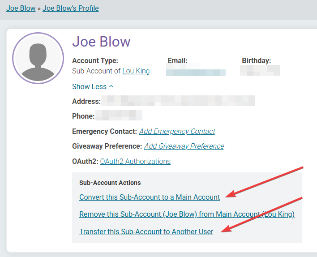Convert this Sub-Account to a Main Account
Screen dimensions: 317x257
[150, 197]
